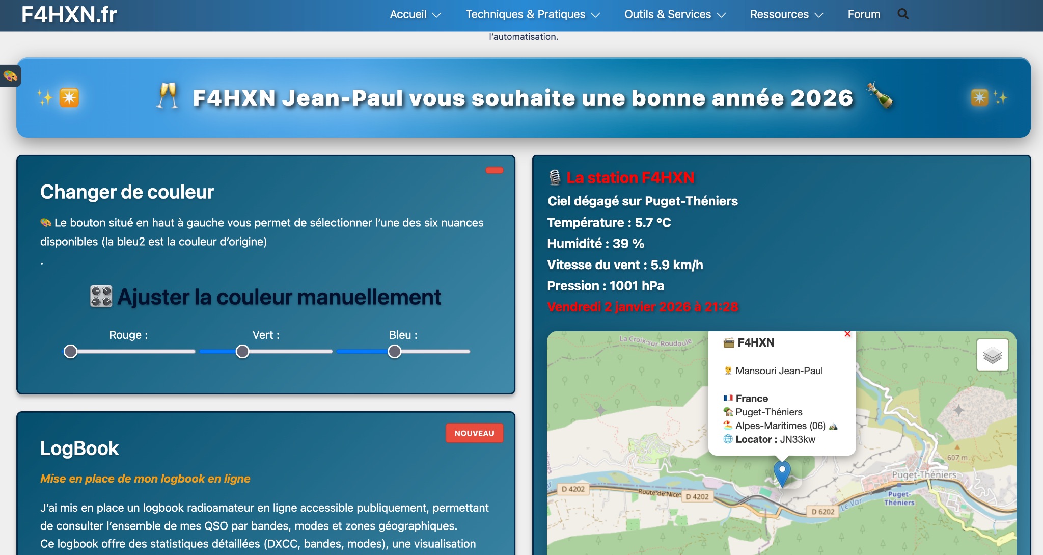Screen dimensions: 1043x555
Task: Click the Bleu slider handle
Action: (394, 351)
